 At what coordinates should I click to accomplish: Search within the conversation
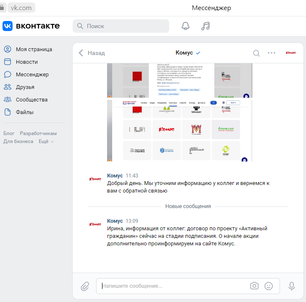tap(256, 53)
